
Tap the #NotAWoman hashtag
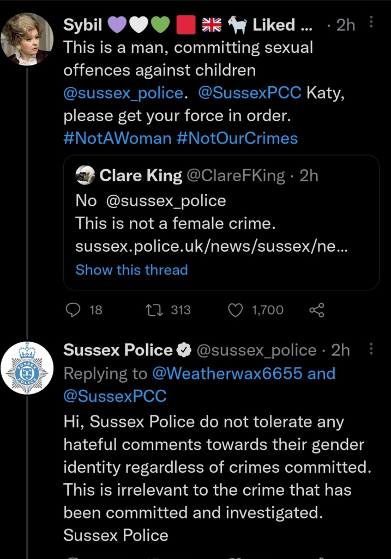click(118, 138)
